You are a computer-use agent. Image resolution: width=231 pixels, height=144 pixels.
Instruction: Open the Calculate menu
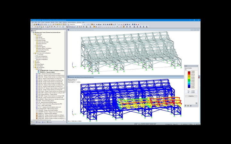pyautogui.click(x=47, y=22)
